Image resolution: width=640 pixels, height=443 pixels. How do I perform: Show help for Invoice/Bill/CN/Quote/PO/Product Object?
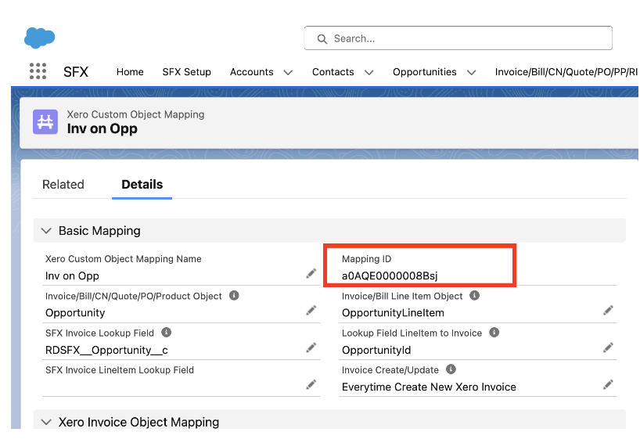click(x=234, y=295)
